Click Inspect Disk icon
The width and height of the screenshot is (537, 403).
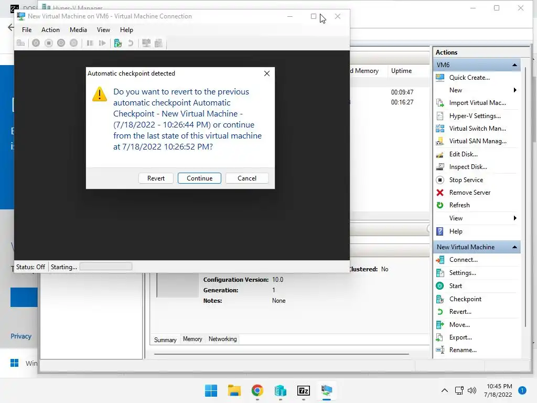(440, 167)
